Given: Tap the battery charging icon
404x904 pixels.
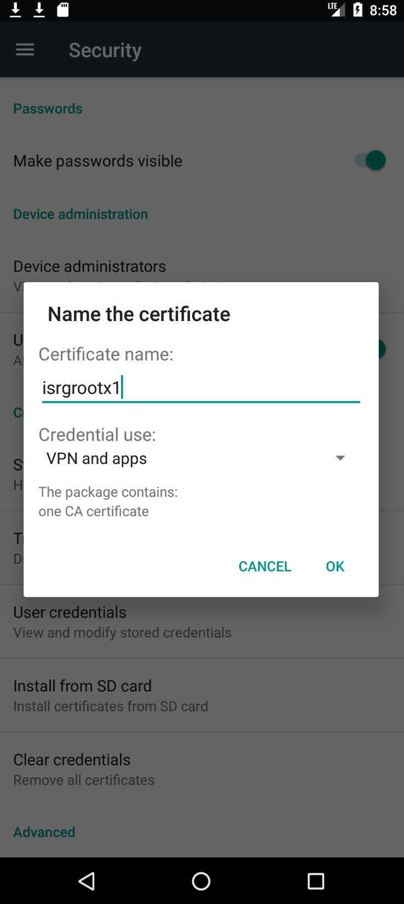Looking at the screenshot, I should pos(357,10).
